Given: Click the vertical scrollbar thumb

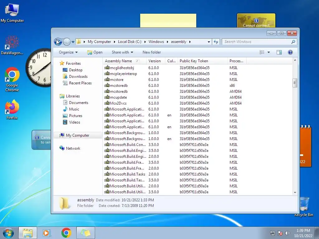Looking at the screenshot, I should (295, 83).
